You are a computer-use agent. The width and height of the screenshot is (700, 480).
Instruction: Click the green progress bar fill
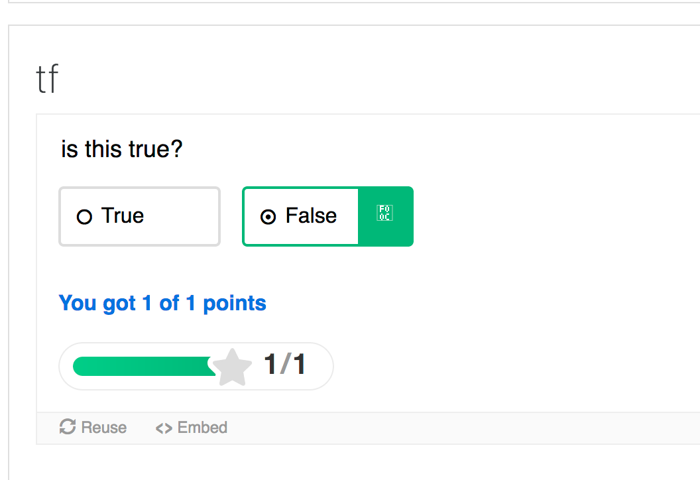coord(143,366)
